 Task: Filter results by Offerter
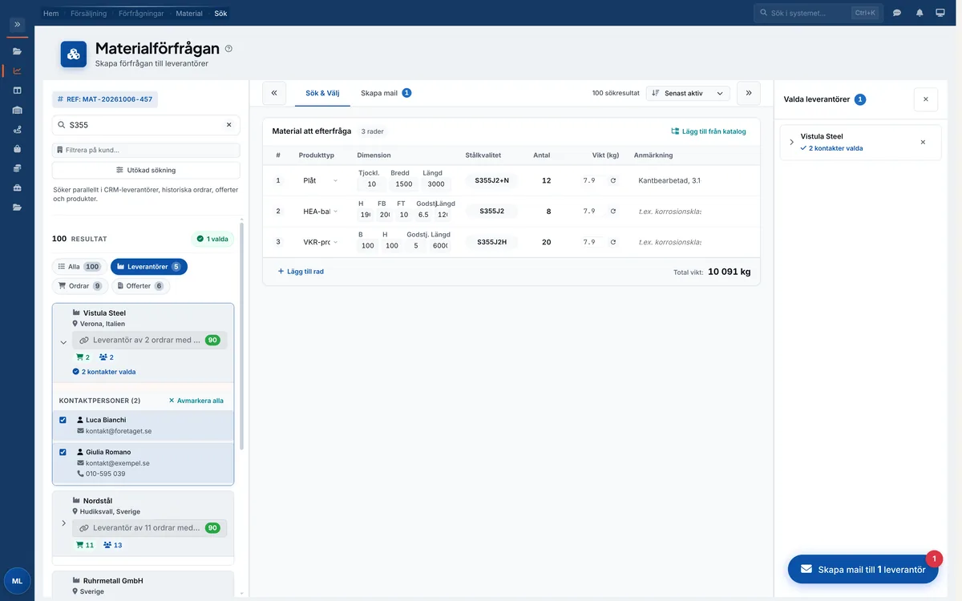(x=140, y=286)
